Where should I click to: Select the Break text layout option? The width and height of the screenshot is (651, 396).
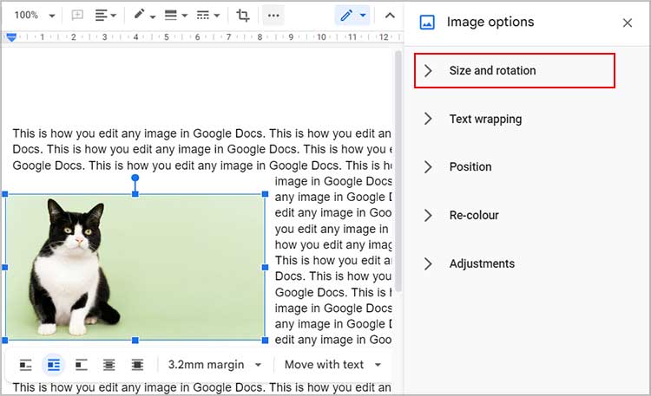coord(82,365)
